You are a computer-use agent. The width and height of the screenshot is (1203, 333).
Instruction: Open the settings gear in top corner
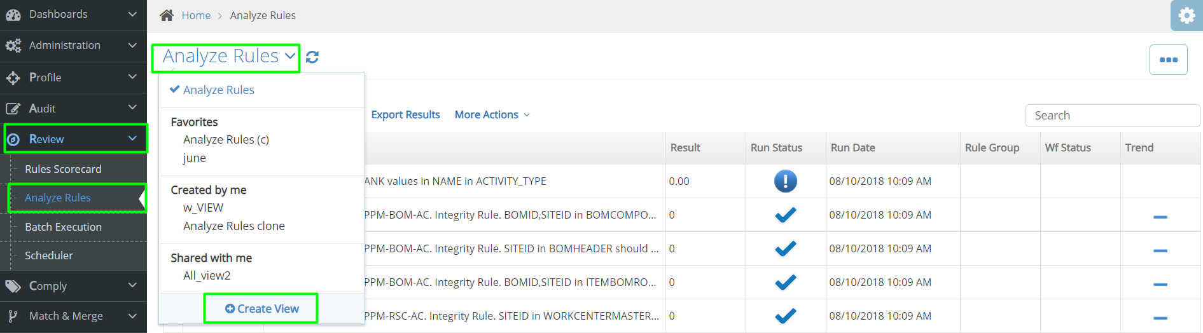(1186, 15)
